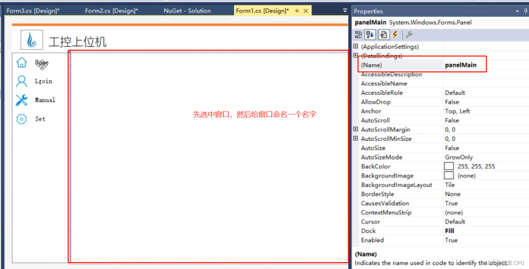Viewport: 529px width, 269px height.
Task: Click the AutoScroll False value
Action: pyautogui.click(x=452, y=120)
